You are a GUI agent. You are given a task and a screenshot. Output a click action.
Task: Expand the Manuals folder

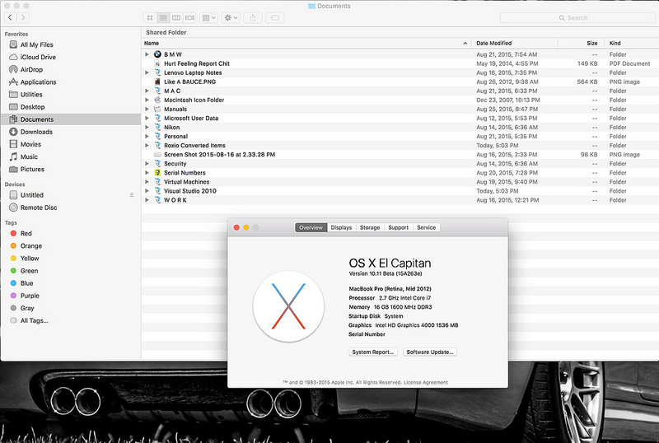[147, 109]
